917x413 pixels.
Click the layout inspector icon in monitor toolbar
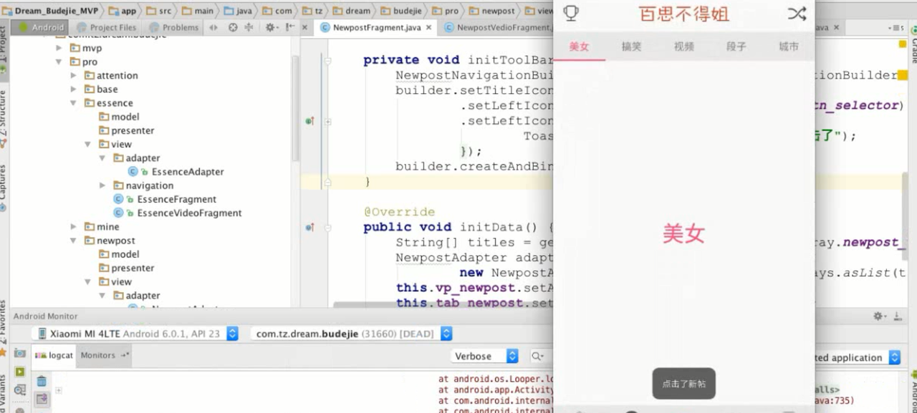coord(20,390)
